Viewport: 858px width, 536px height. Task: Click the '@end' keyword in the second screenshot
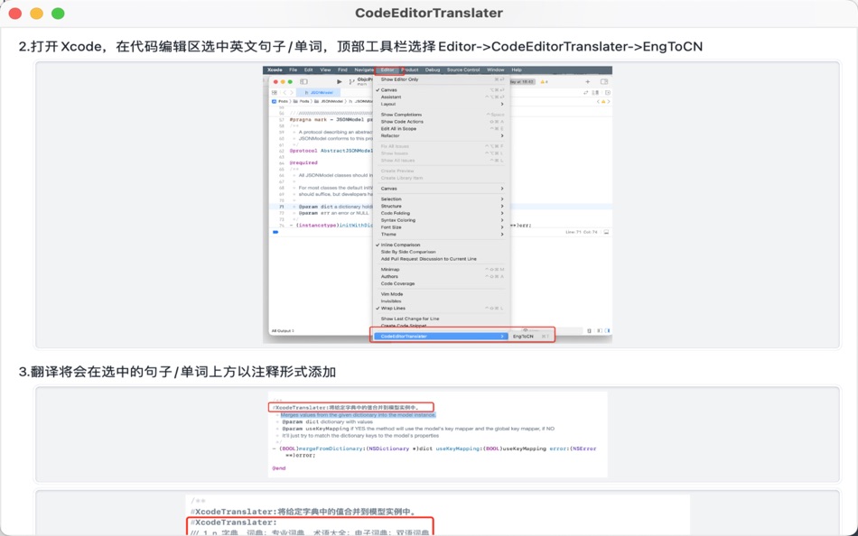pos(278,468)
